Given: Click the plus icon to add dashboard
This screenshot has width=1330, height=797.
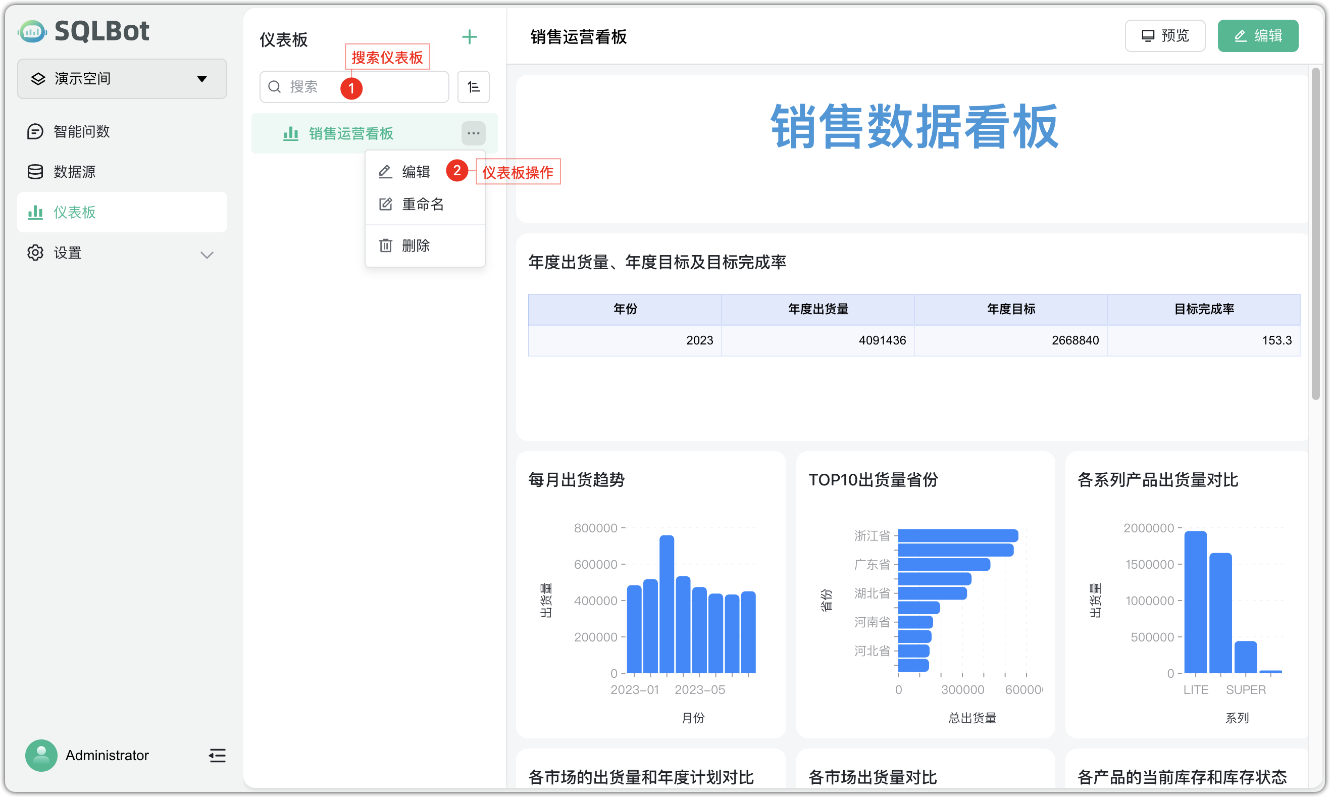Looking at the screenshot, I should tap(469, 37).
